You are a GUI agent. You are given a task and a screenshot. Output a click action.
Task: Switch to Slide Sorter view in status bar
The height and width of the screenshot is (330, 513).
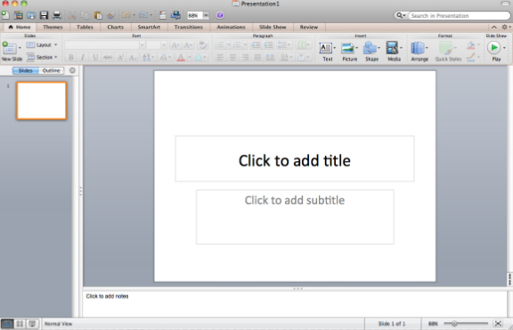pos(20,324)
